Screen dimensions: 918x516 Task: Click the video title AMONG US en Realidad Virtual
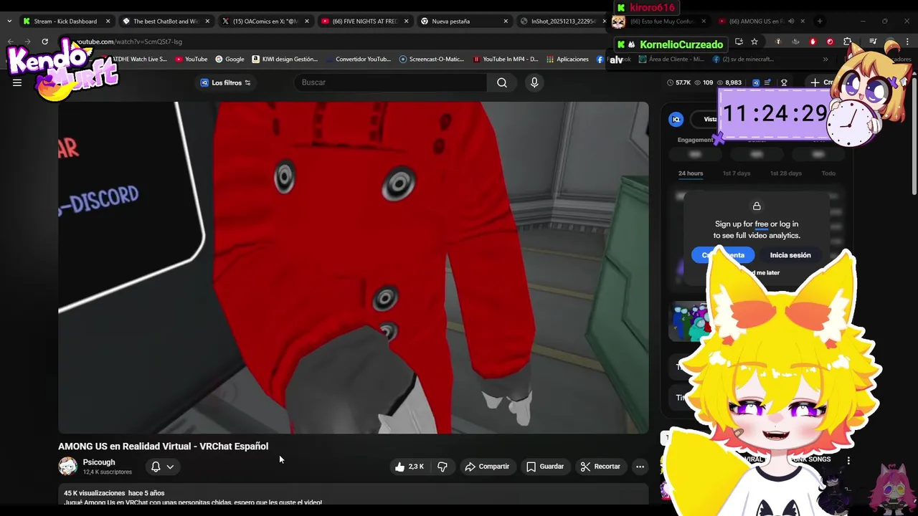click(164, 446)
